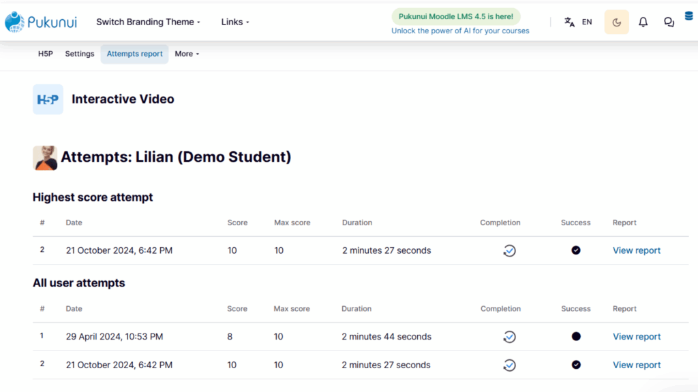Click the language translate icon

point(569,22)
